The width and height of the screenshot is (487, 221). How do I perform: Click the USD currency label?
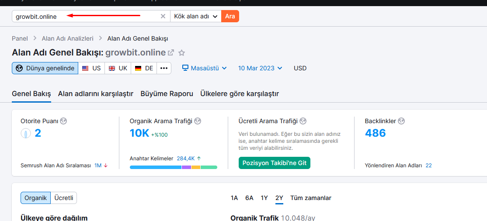(300, 68)
